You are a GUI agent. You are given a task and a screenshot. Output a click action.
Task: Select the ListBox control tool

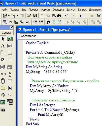(x=10, y=67)
